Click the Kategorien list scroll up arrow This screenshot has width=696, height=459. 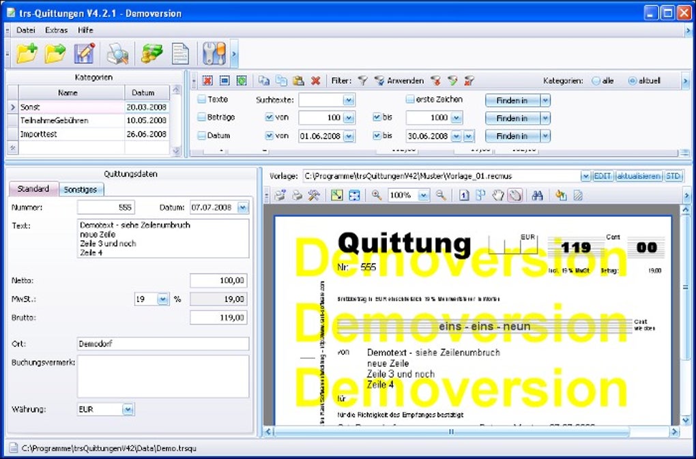point(176,90)
